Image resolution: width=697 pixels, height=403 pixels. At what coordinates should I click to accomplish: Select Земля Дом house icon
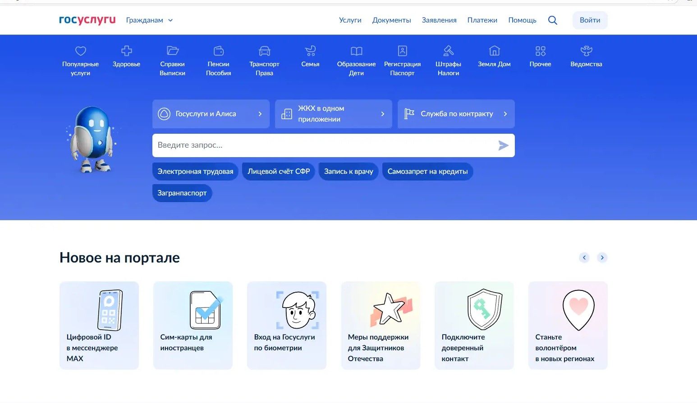pyautogui.click(x=495, y=51)
